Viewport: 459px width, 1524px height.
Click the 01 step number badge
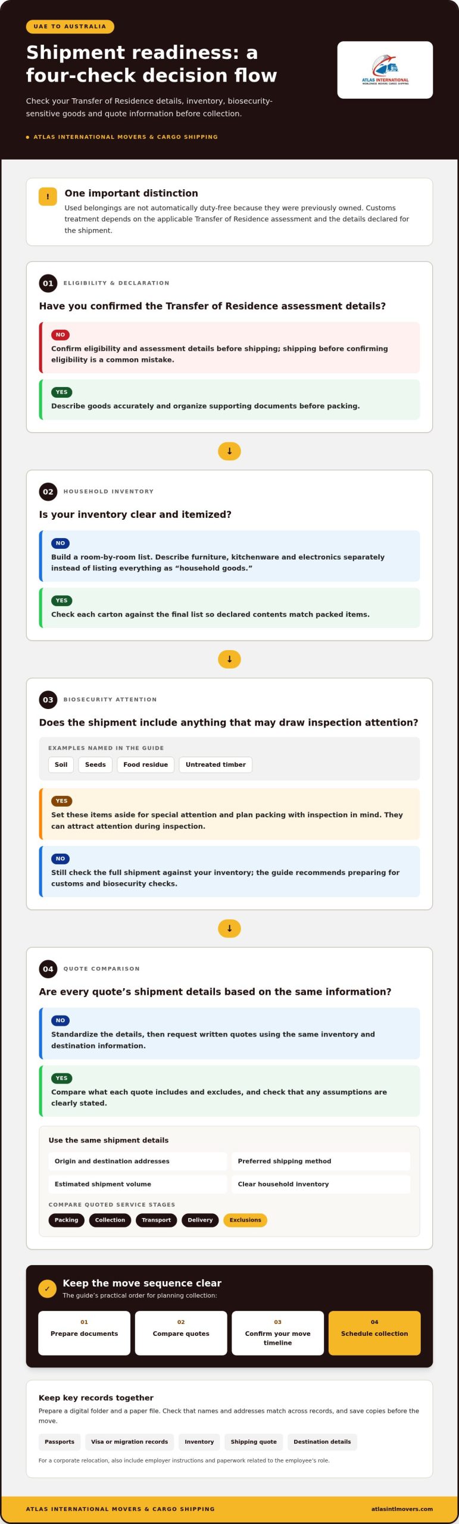48,283
